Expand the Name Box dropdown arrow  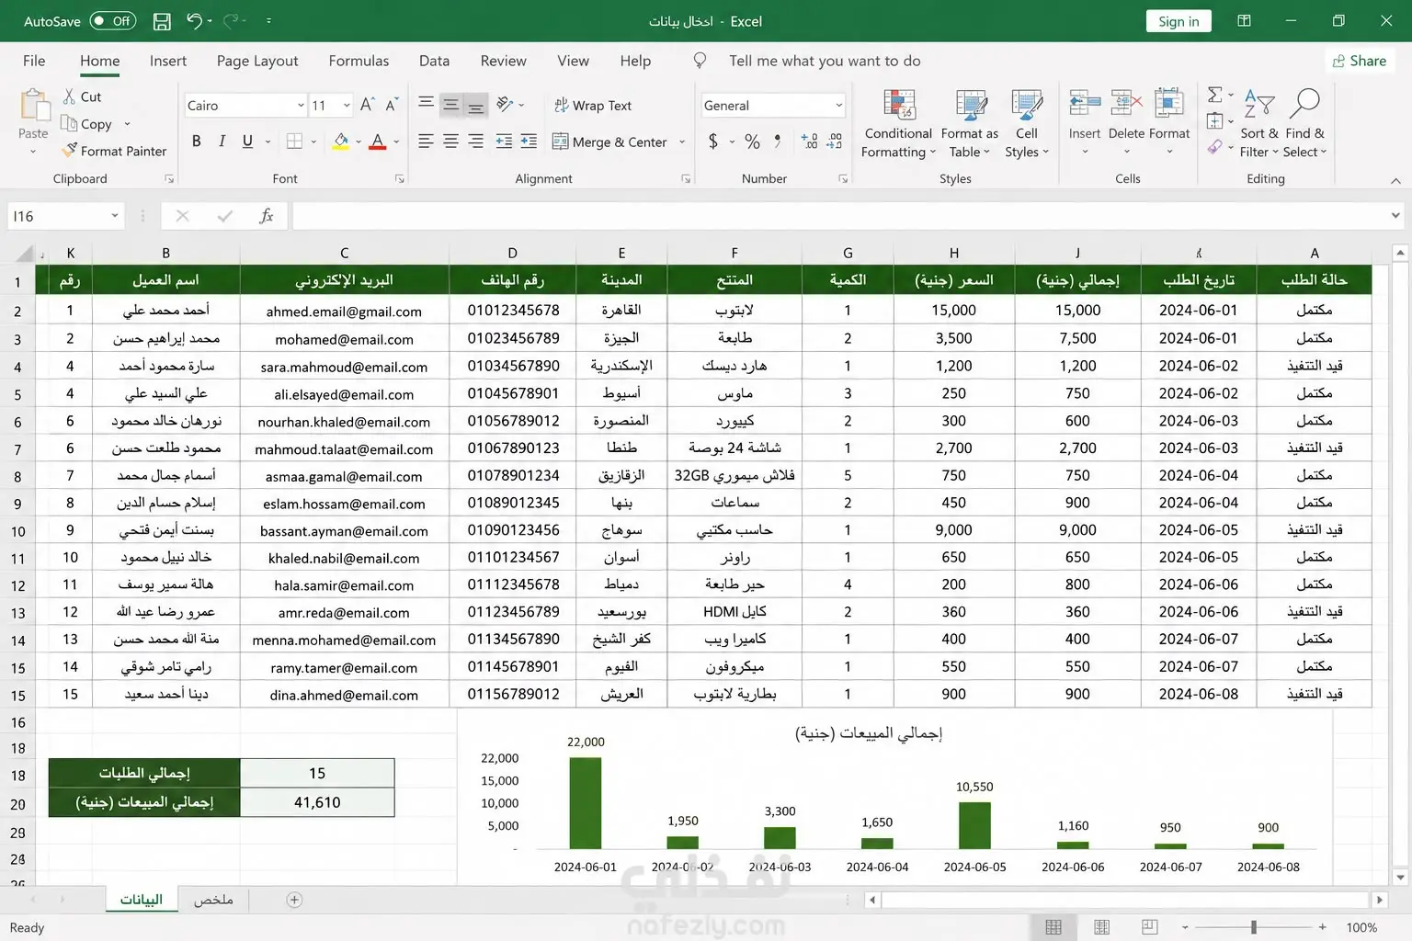pyautogui.click(x=115, y=216)
